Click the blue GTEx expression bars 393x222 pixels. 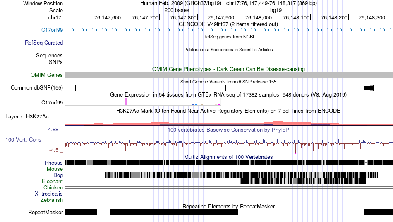coord(194,104)
